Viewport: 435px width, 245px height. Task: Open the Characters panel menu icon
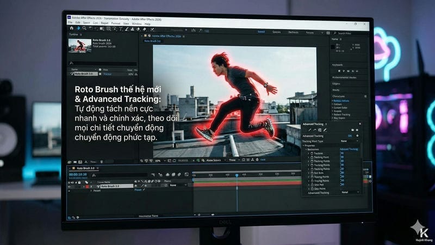(365, 96)
